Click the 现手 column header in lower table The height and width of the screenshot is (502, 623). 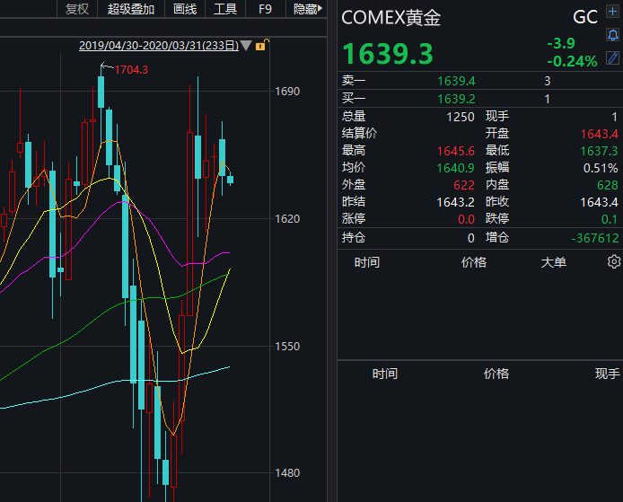tap(607, 374)
